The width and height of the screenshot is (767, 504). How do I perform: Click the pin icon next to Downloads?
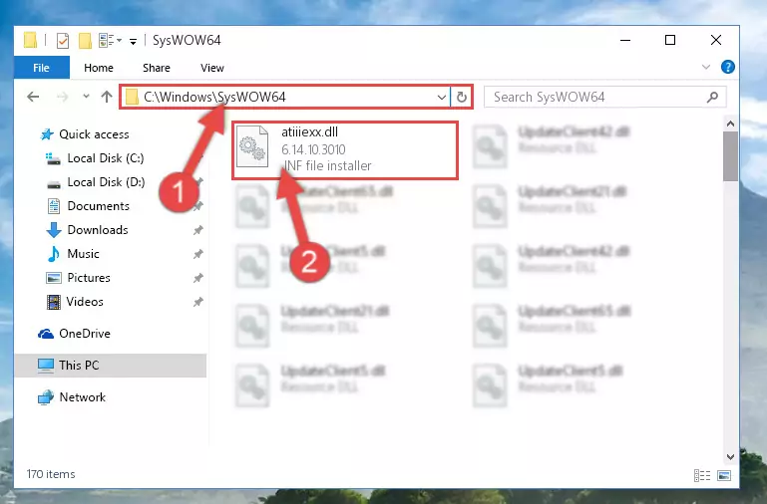pyautogui.click(x=198, y=230)
